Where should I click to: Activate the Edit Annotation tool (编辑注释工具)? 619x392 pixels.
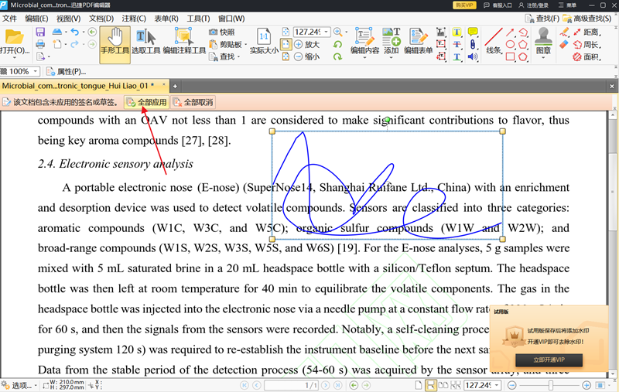184,41
